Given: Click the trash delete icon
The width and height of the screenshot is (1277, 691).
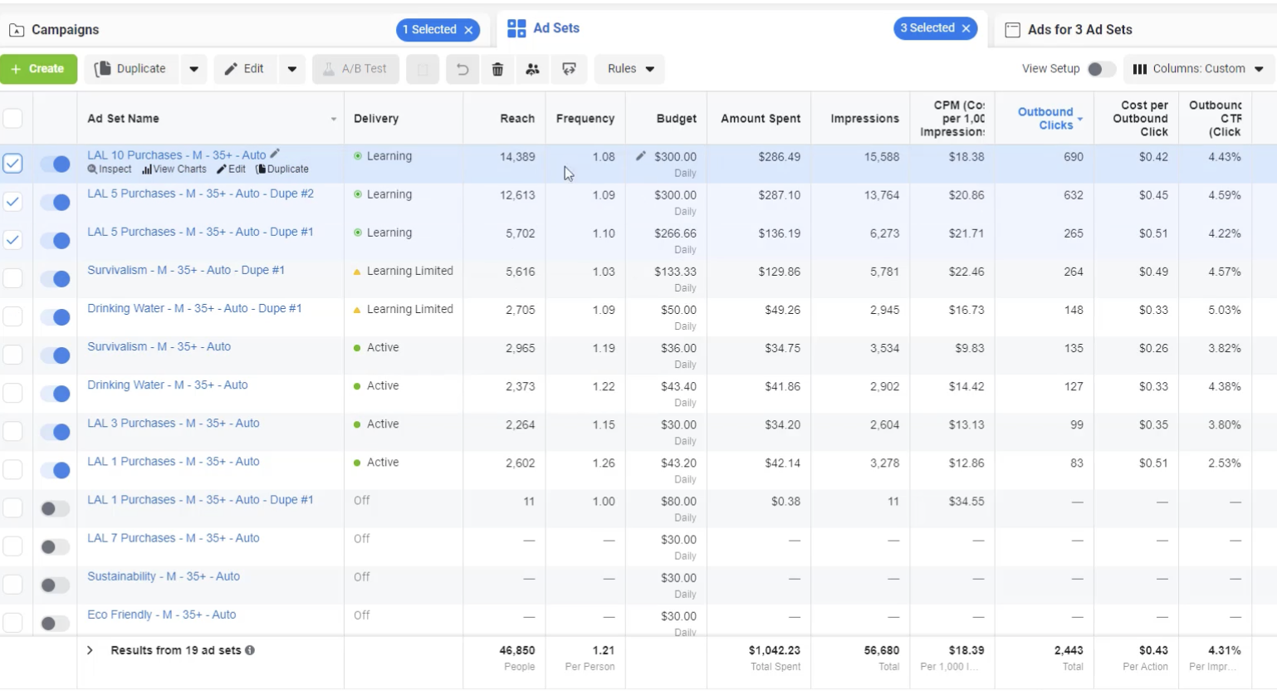Looking at the screenshot, I should [x=497, y=69].
